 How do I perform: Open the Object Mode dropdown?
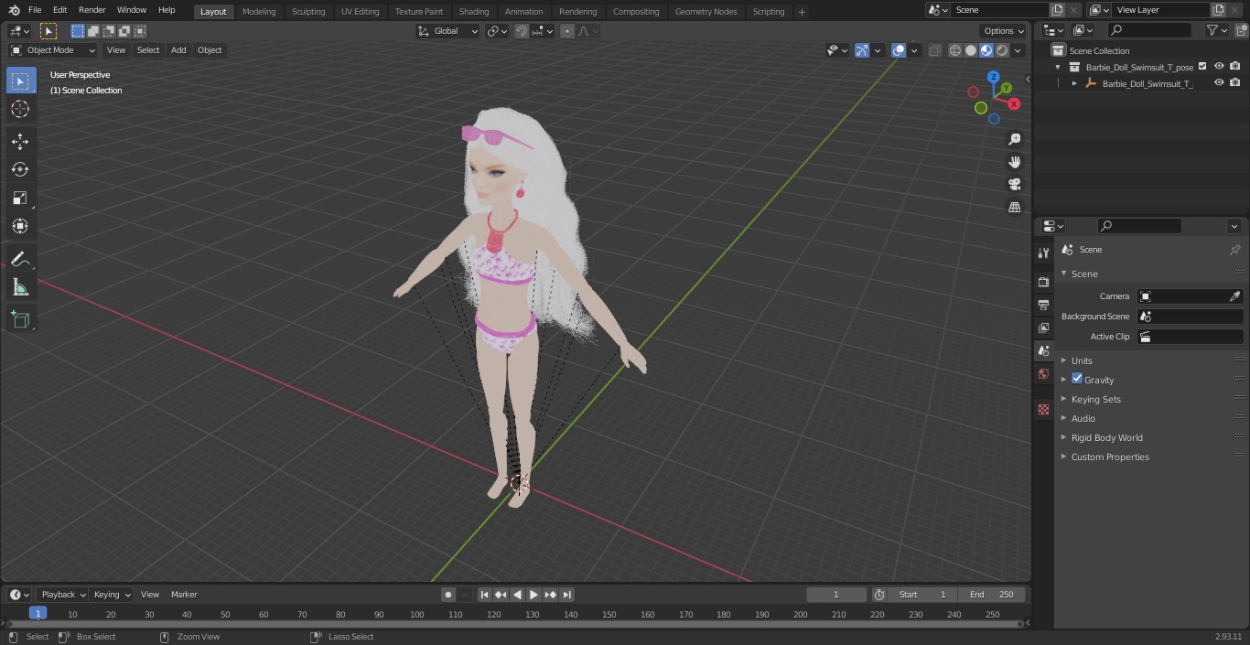point(52,50)
